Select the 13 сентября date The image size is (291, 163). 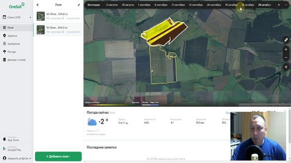tap(196, 5)
